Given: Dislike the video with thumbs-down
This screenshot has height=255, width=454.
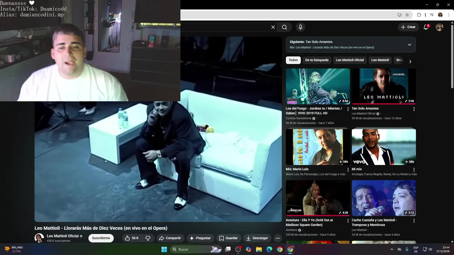Looking at the screenshot, I should coord(148,238).
